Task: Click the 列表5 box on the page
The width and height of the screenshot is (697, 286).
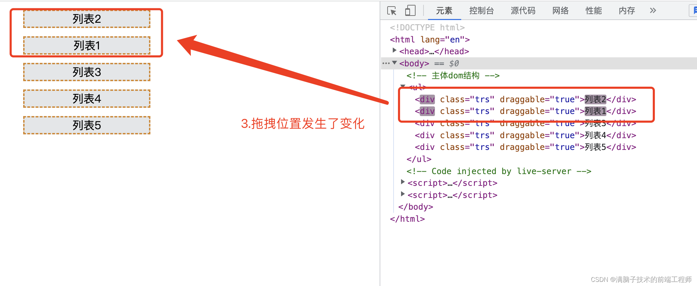Action: click(87, 125)
